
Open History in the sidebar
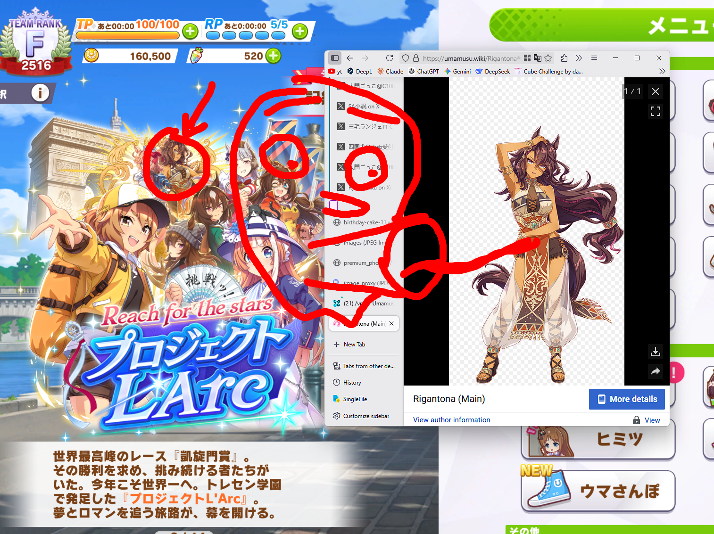(364, 383)
